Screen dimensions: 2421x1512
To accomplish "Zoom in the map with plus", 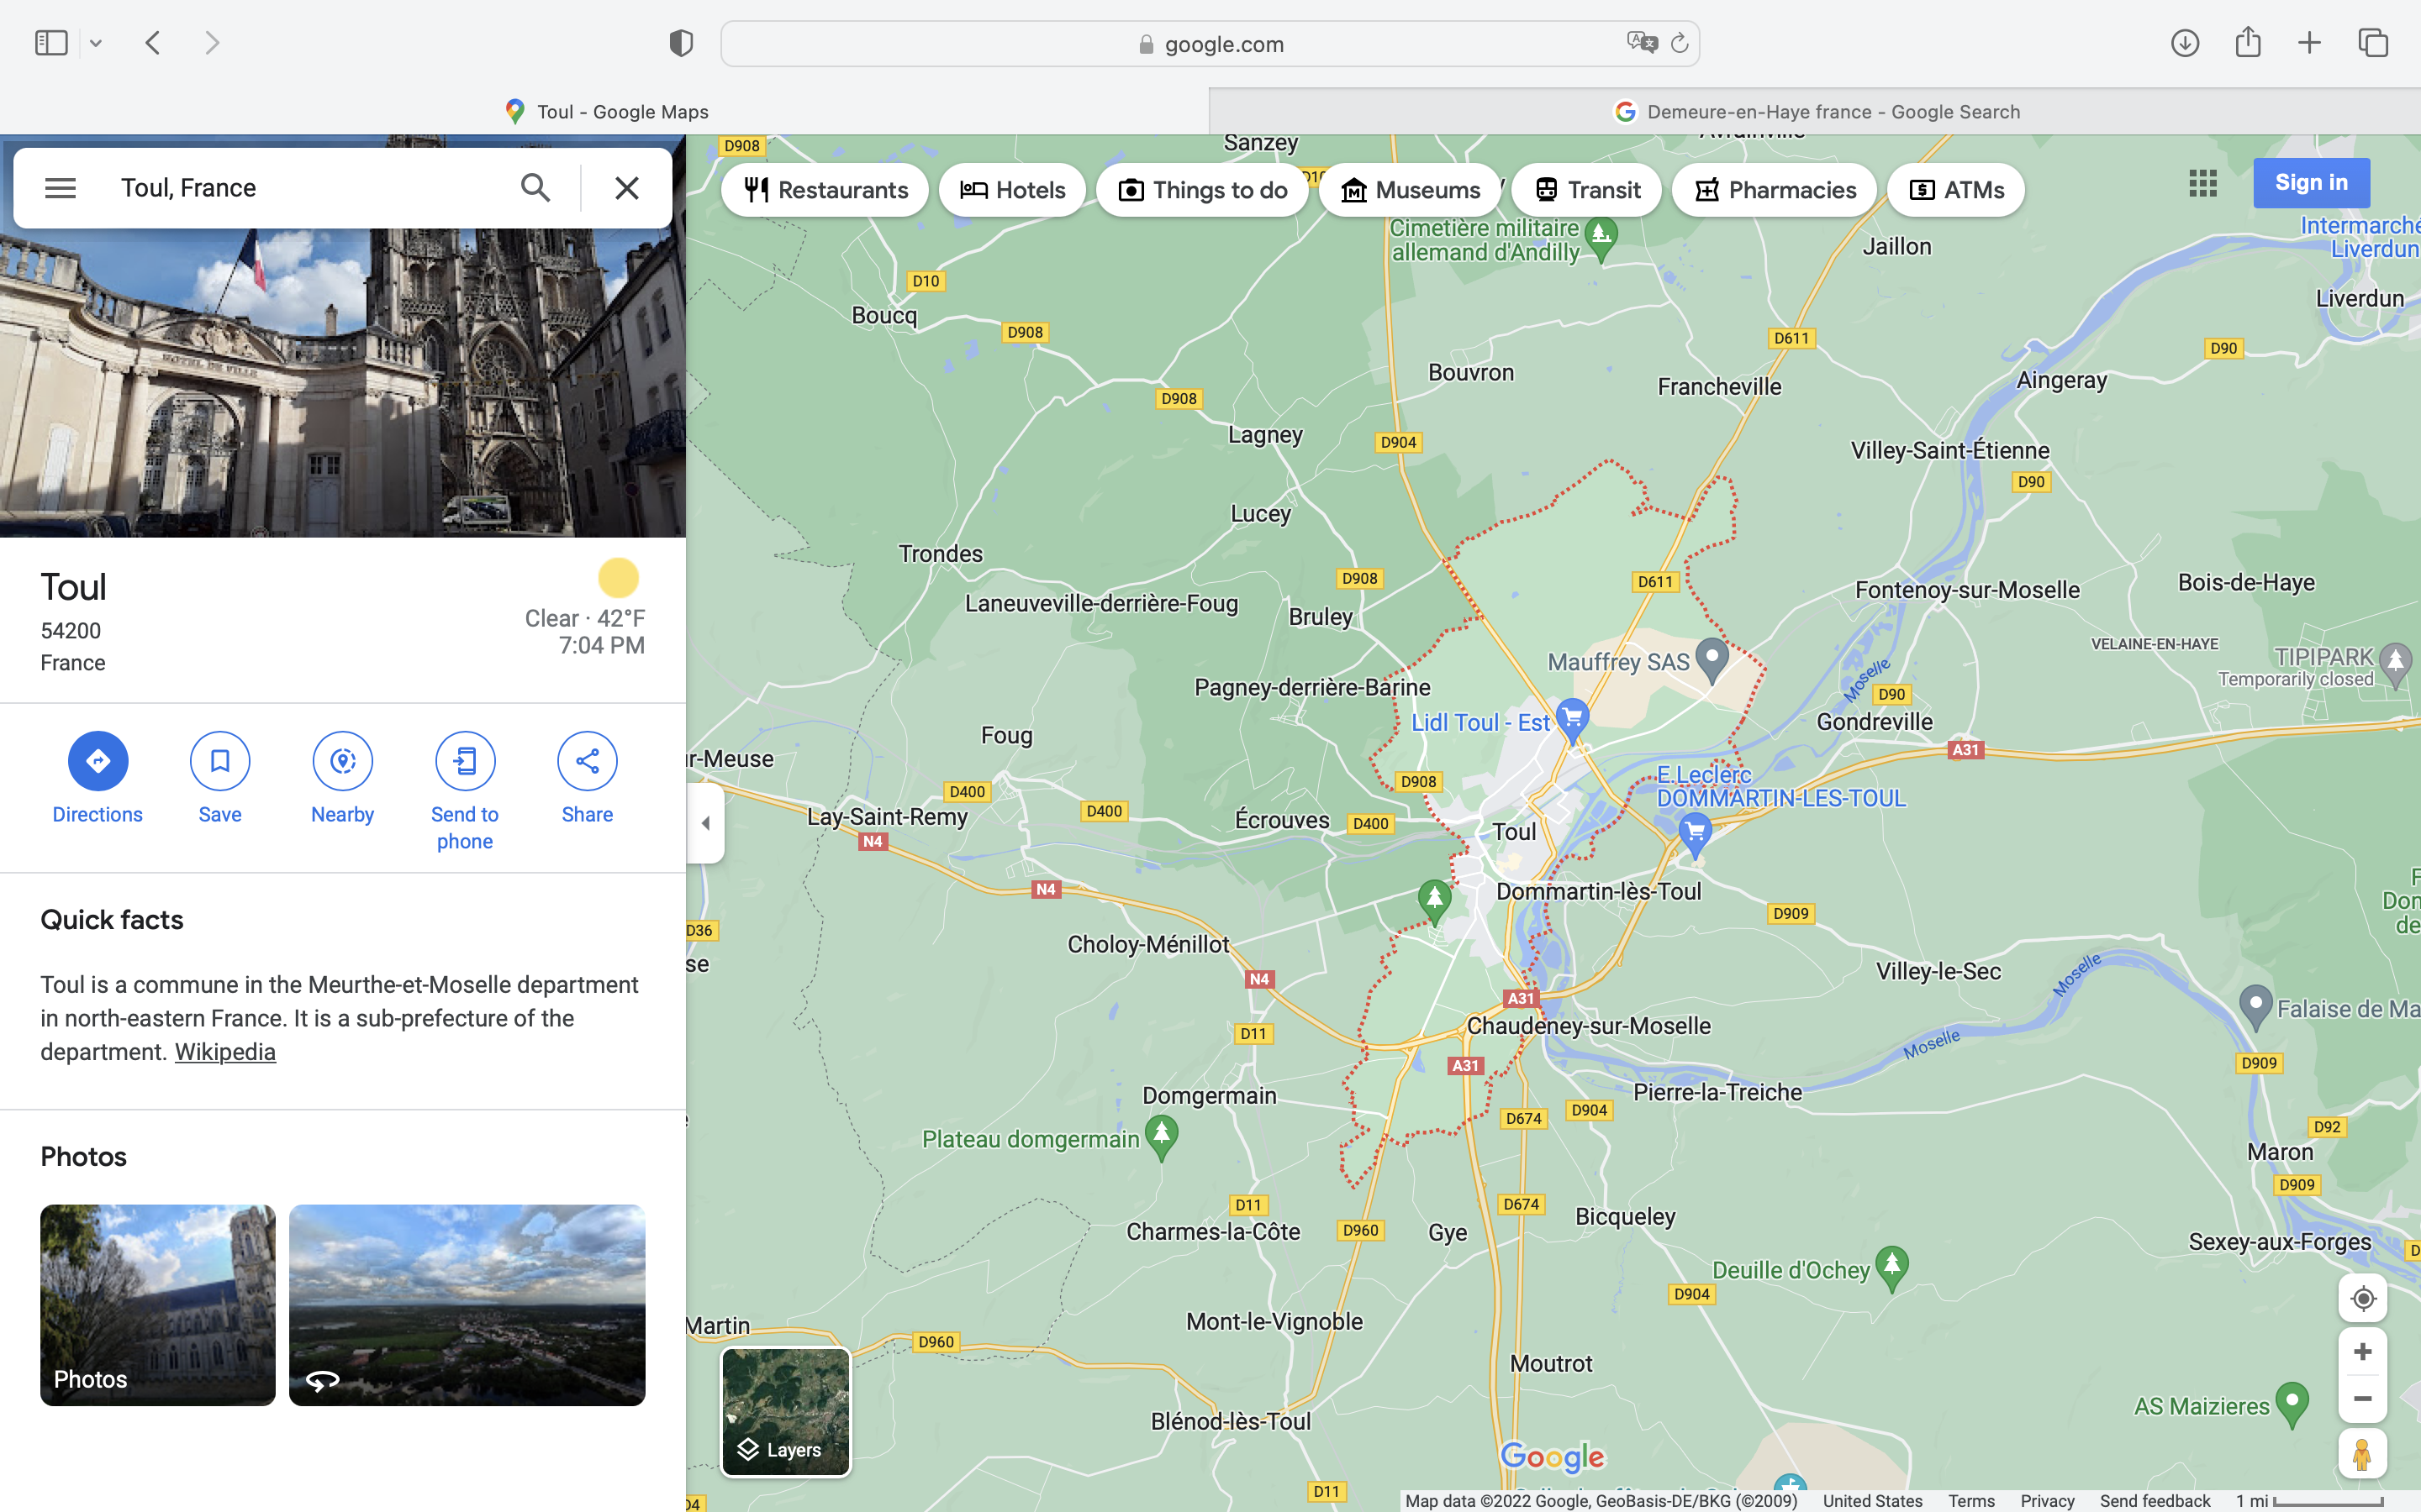I will tap(2362, 1352).
